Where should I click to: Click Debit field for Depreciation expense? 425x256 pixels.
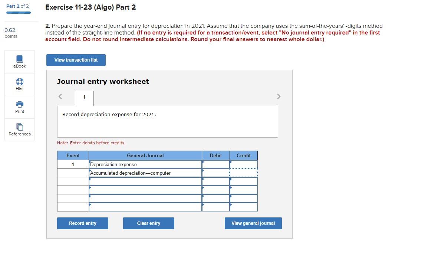click(216, 164)
